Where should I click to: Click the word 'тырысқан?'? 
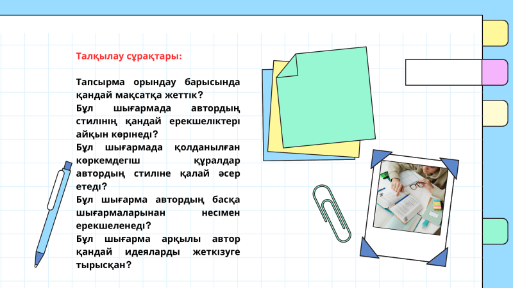[x=104, y=265]
